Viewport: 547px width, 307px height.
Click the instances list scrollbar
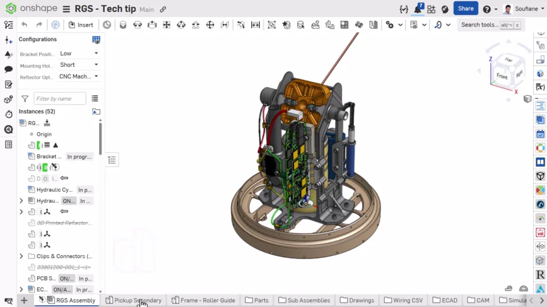pos(100,138)
